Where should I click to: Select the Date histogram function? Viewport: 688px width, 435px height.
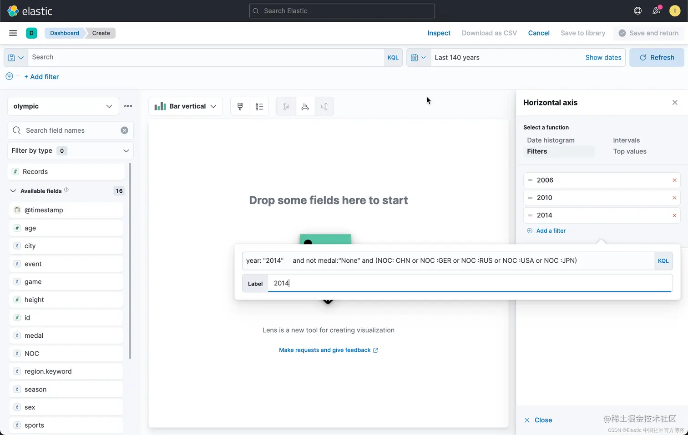click(551, 140)
